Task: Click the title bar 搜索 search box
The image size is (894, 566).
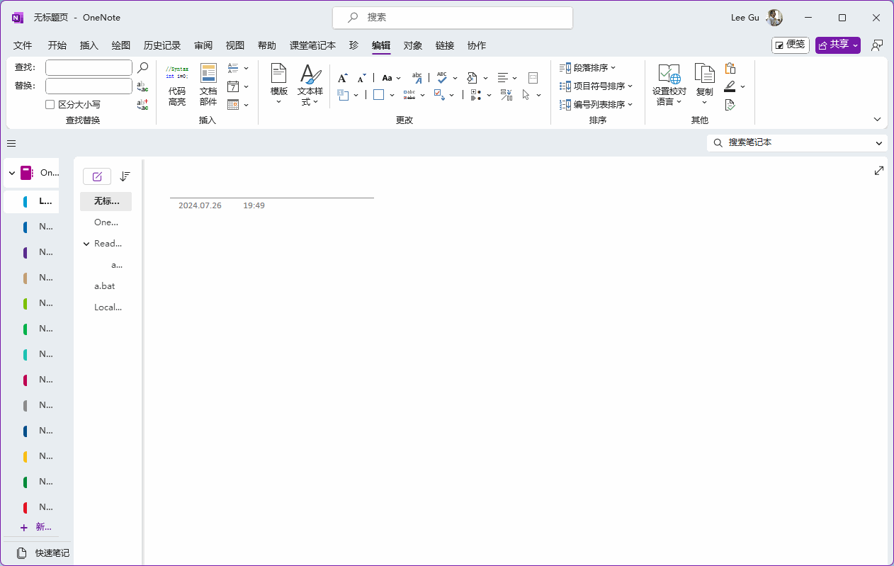Action: [x=453, y=18]
